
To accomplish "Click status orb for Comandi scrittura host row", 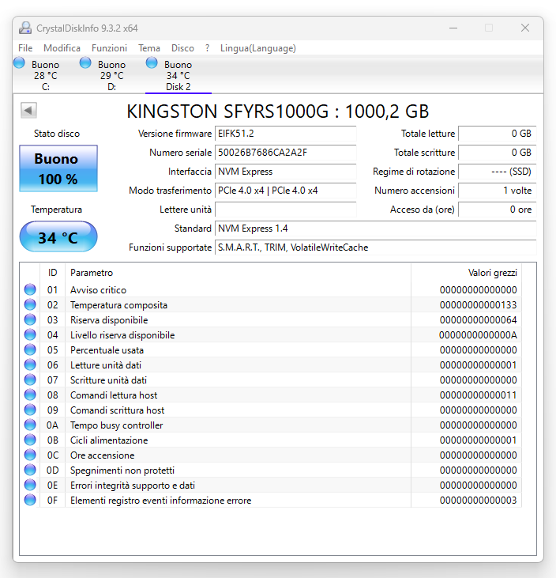I will click(x=30, y=410).
